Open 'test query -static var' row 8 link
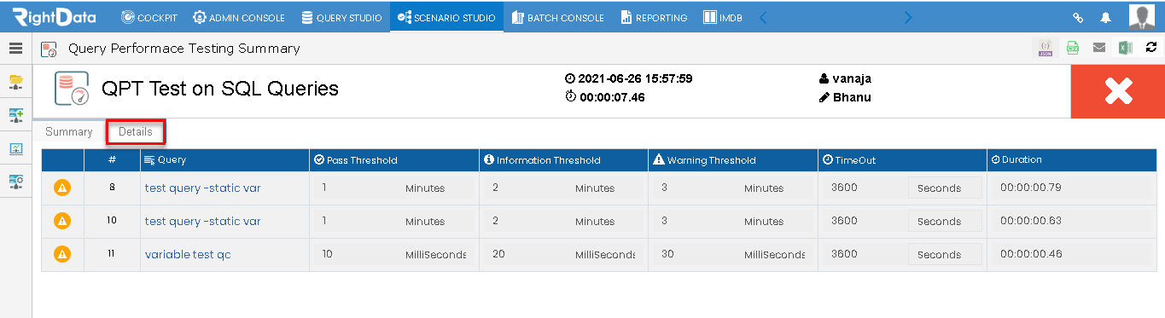Image resolution: width=1165 pixels, height=318 pixels. pos(202,188)
